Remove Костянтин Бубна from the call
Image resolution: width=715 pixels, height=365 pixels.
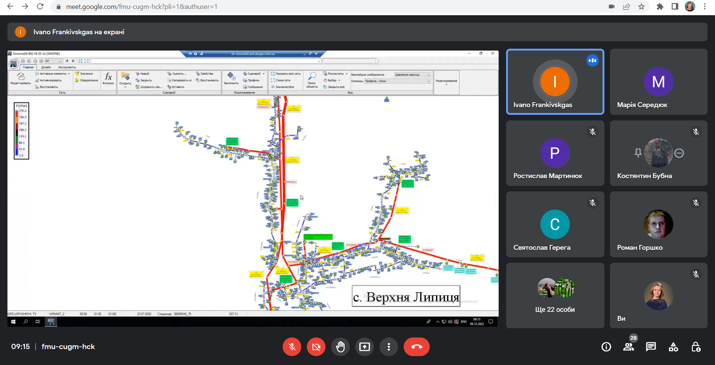(x=679, y=153)
